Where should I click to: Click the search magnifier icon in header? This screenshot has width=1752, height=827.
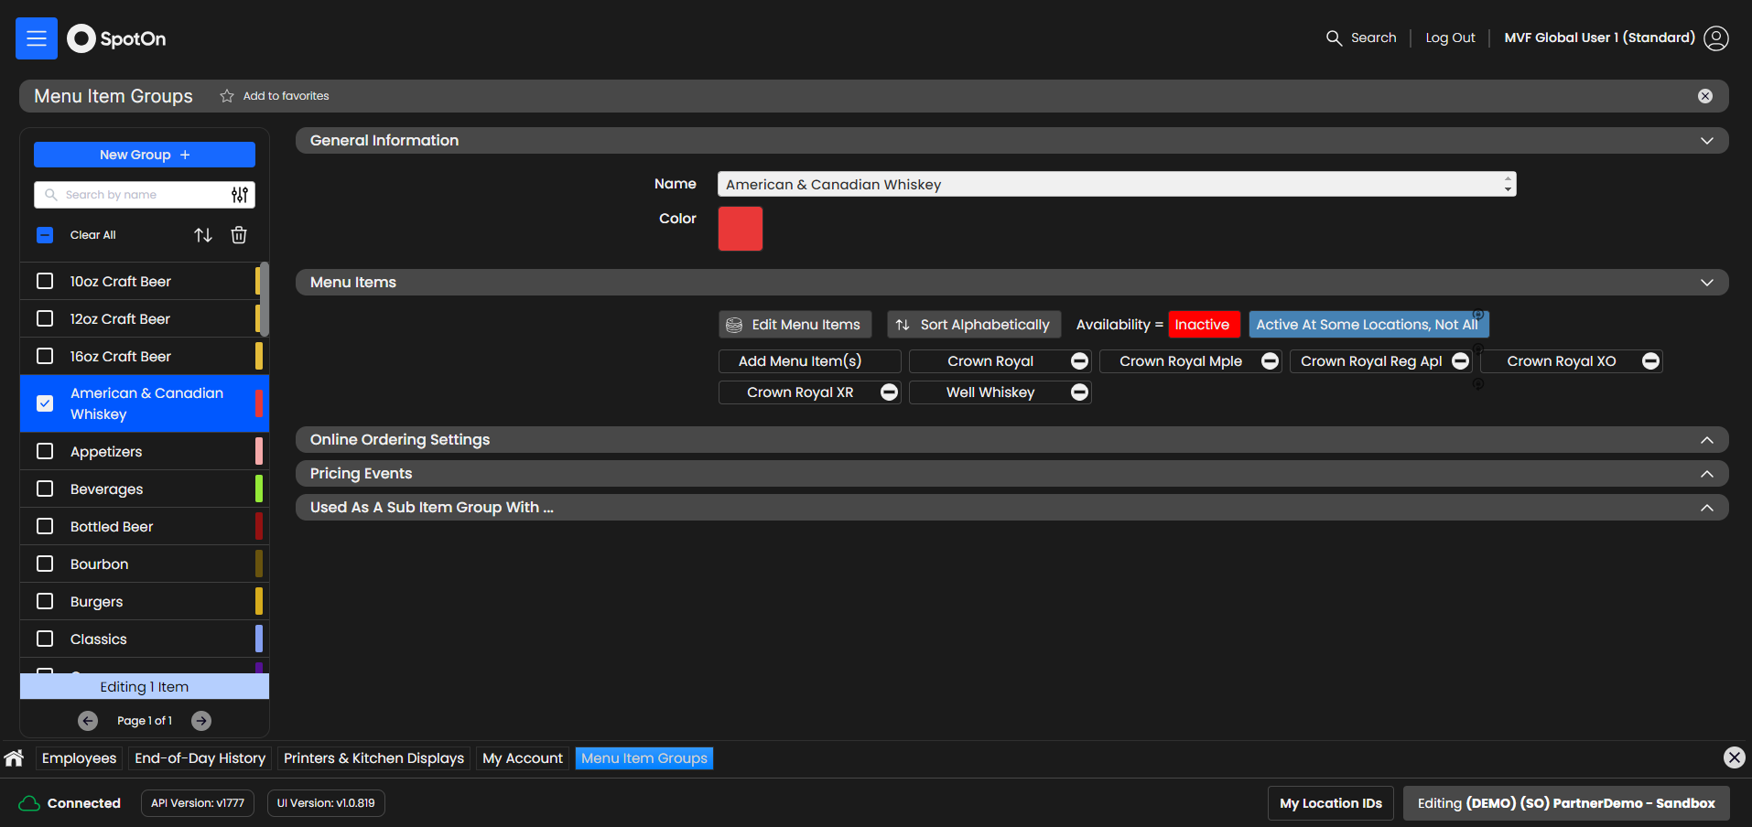1334,38
